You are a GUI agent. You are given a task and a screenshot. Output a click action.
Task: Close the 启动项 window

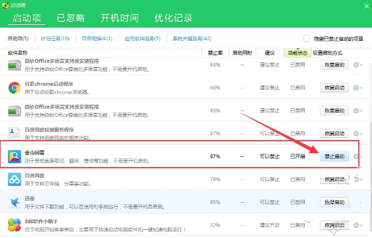366,6
